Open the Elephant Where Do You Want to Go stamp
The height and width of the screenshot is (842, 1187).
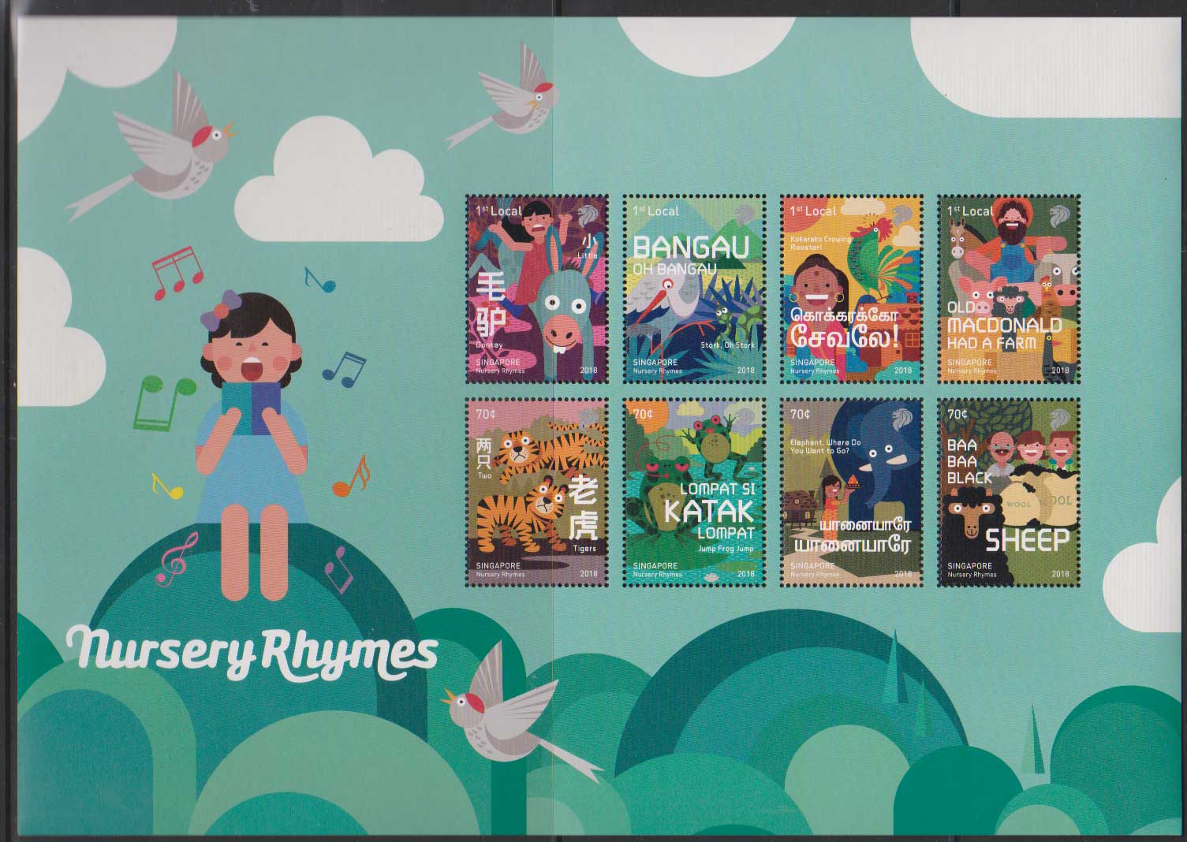click(x=852, y=492)
